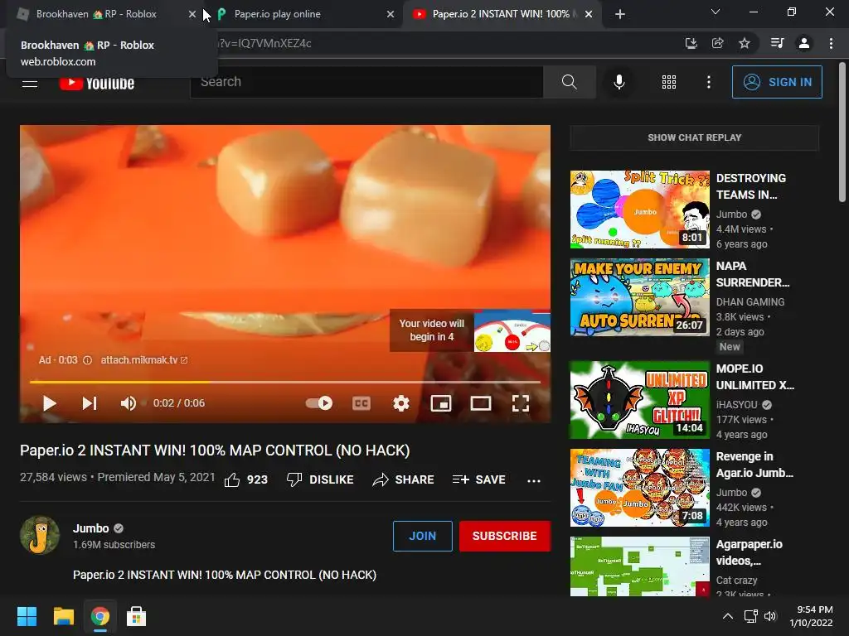Screen dimensions: 849x636
Task: Enable miniplayer mode
Action: [441, 403]
